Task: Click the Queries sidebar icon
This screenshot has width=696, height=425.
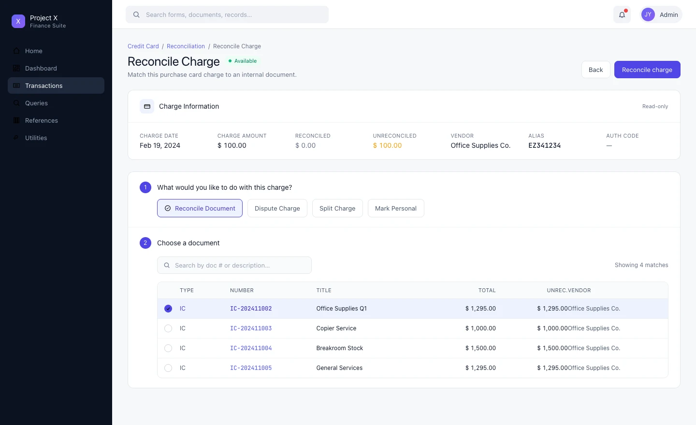Action: tap(16, 103)
